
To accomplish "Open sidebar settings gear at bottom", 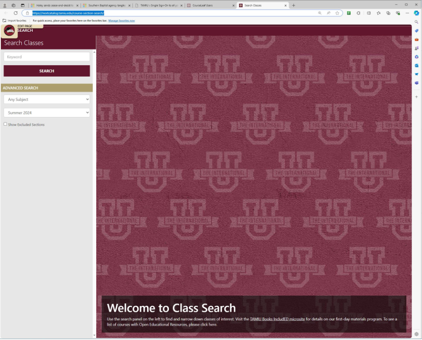I will click(417, 335).
